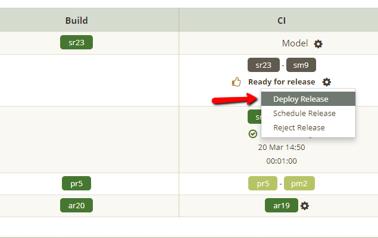Open the gear icon next to ar19
Image resolution: width=378 pixels, height=238 pixels.
305,206
